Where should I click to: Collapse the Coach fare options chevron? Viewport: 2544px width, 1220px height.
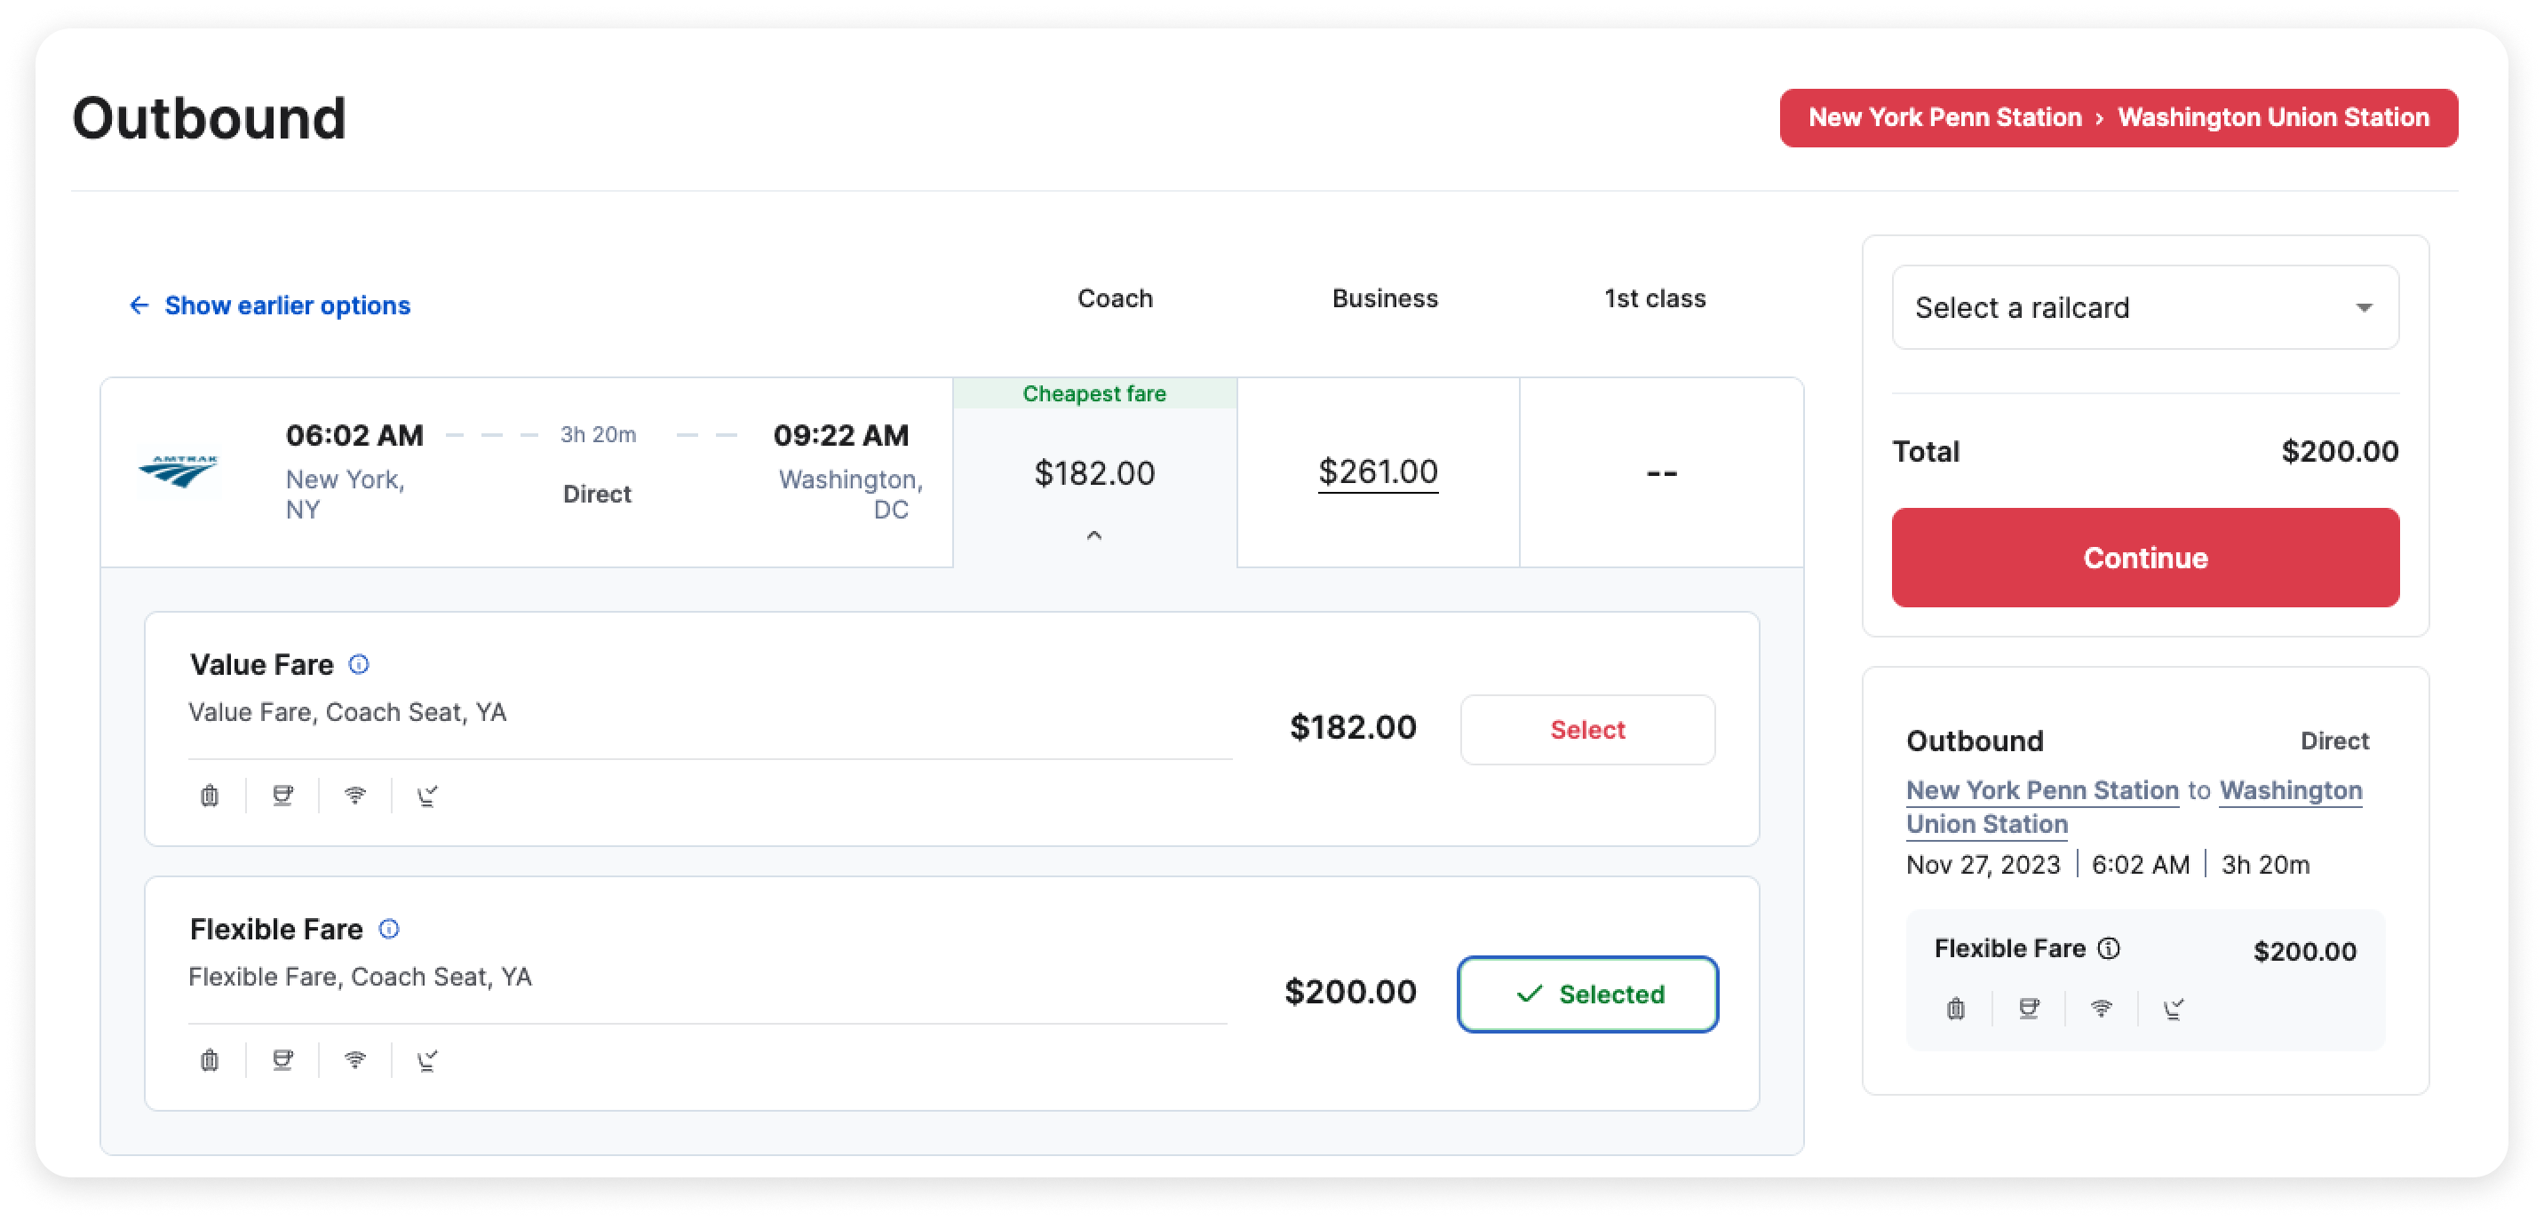coord(1093,535)
